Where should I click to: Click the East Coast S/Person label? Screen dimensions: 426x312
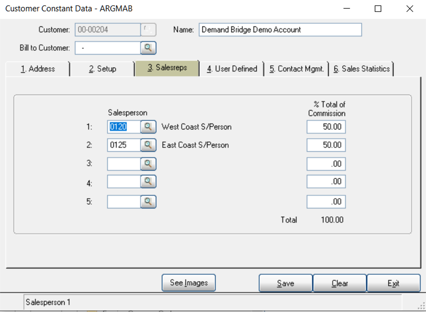(x=195, y=145)
